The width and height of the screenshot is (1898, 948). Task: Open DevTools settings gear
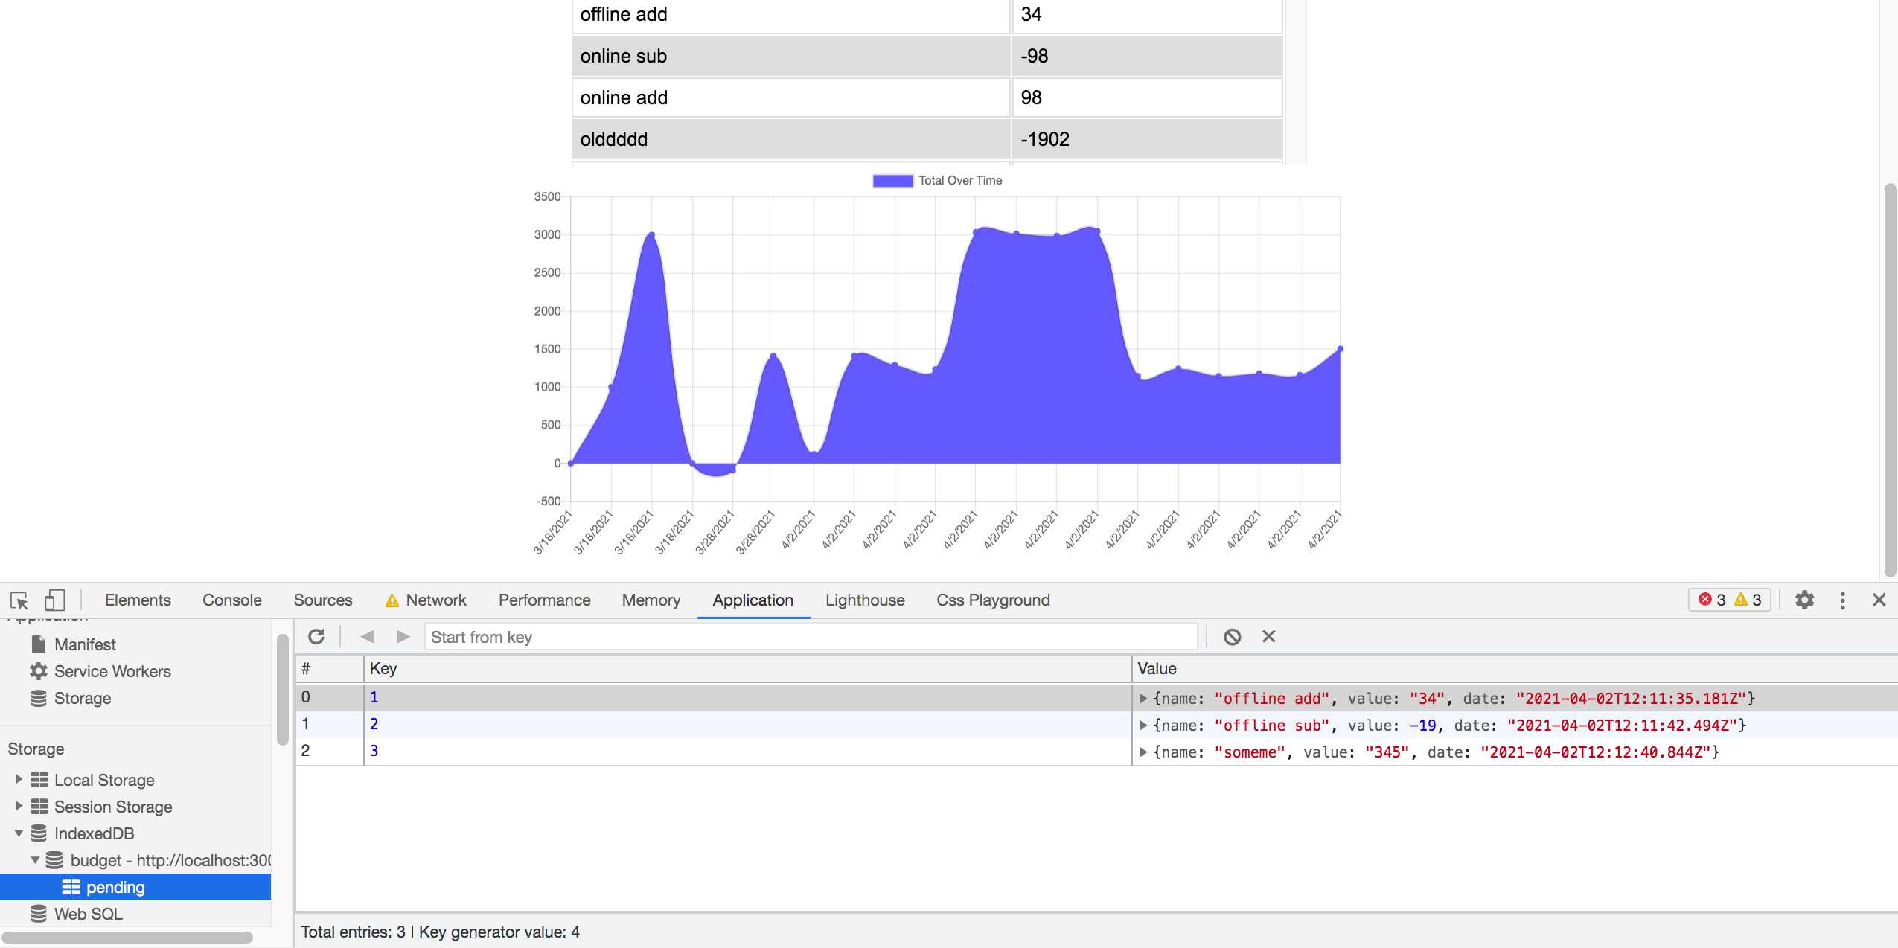[1806, 600]
